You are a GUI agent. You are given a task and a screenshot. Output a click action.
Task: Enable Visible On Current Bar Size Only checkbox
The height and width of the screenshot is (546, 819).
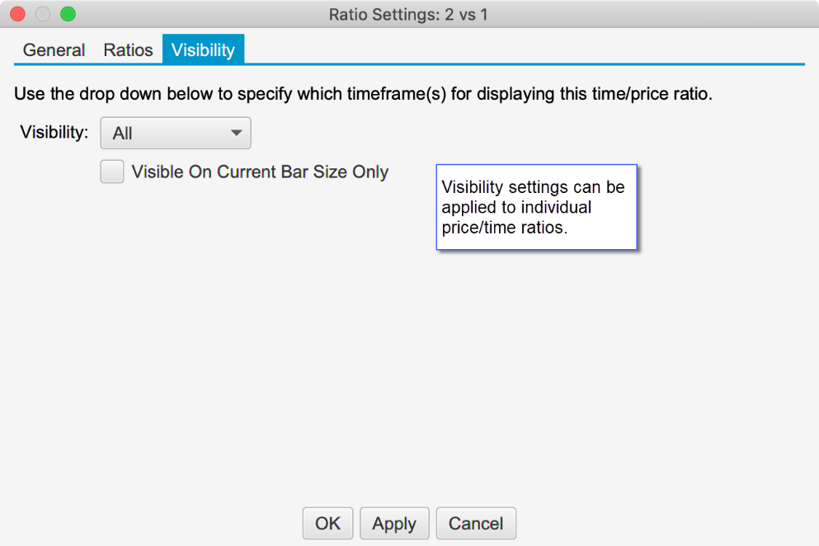(x=112, y=172)
